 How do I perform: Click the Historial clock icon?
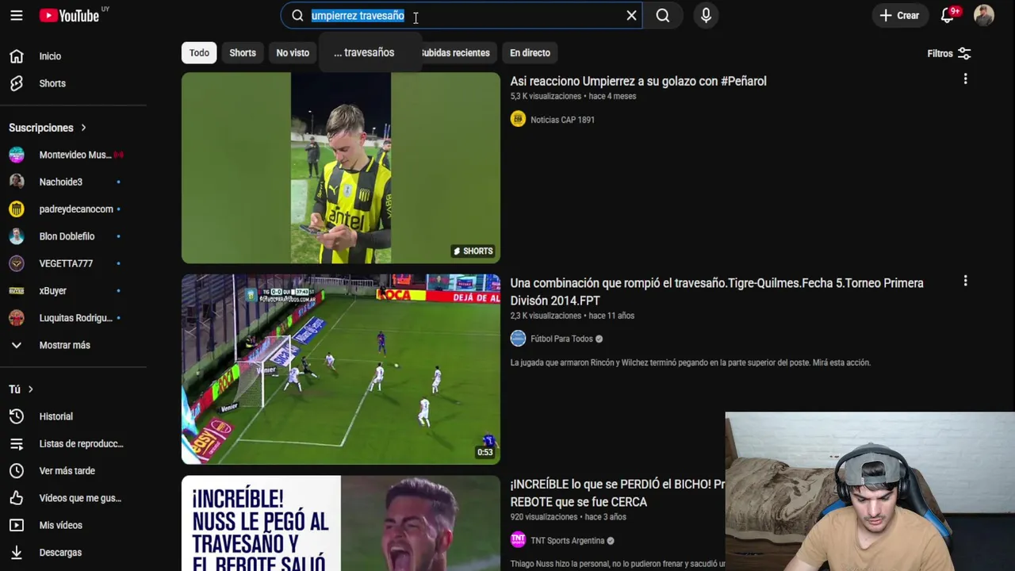(x=17, y=416)
